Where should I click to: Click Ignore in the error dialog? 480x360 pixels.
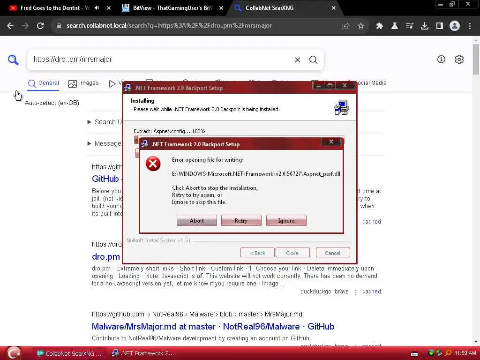click(286, 220)
